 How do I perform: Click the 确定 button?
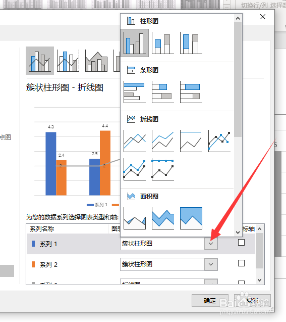point(210,301)
